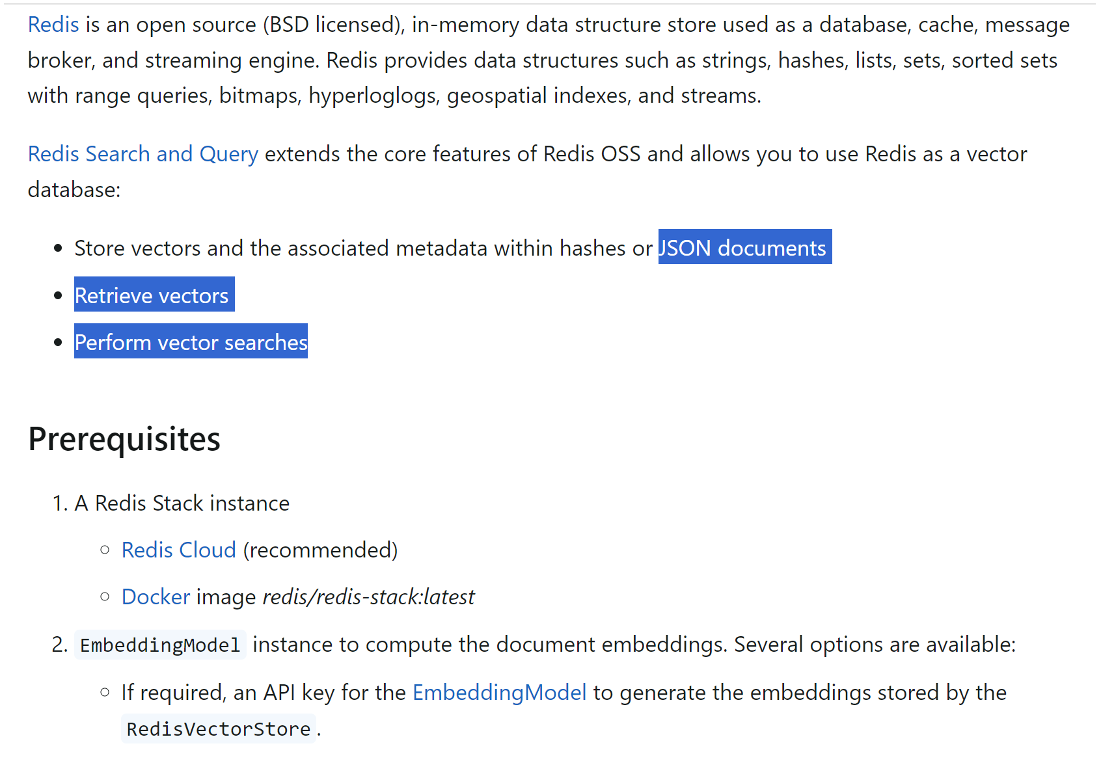Open the Perform vector searches link
Image resolution: width=1101 pixels, height=763 pixels.
click(191, 342)
